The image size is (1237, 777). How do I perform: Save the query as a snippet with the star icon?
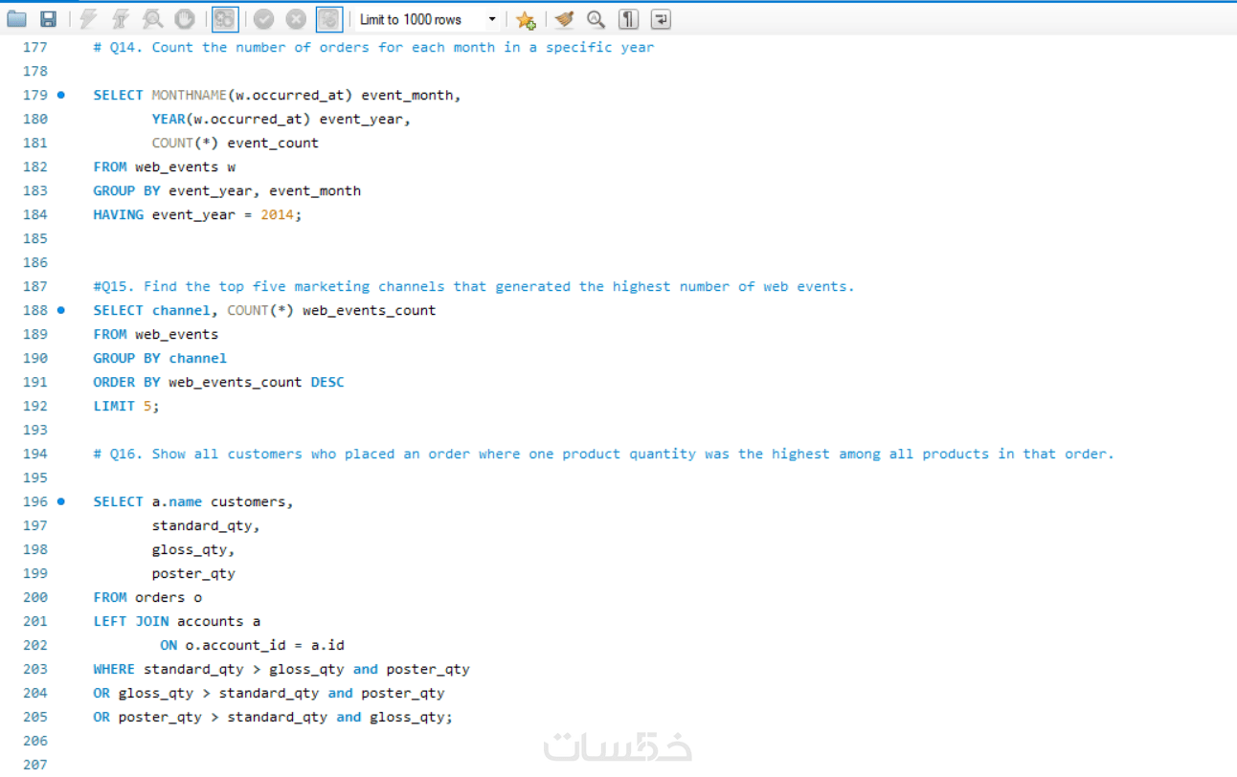pos(525,19)
